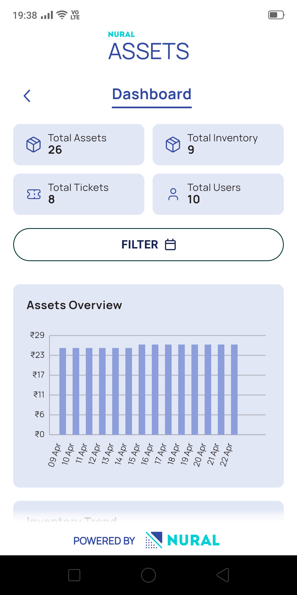297x595 pixels.
Task: Select the 15 Apr bar in the chart
Action: [142, 390]
